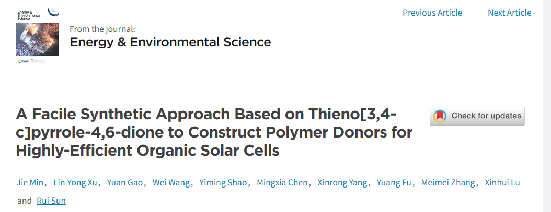Select author Yuan Gao link
Screen dimensions: 551x212
point(125,182)
